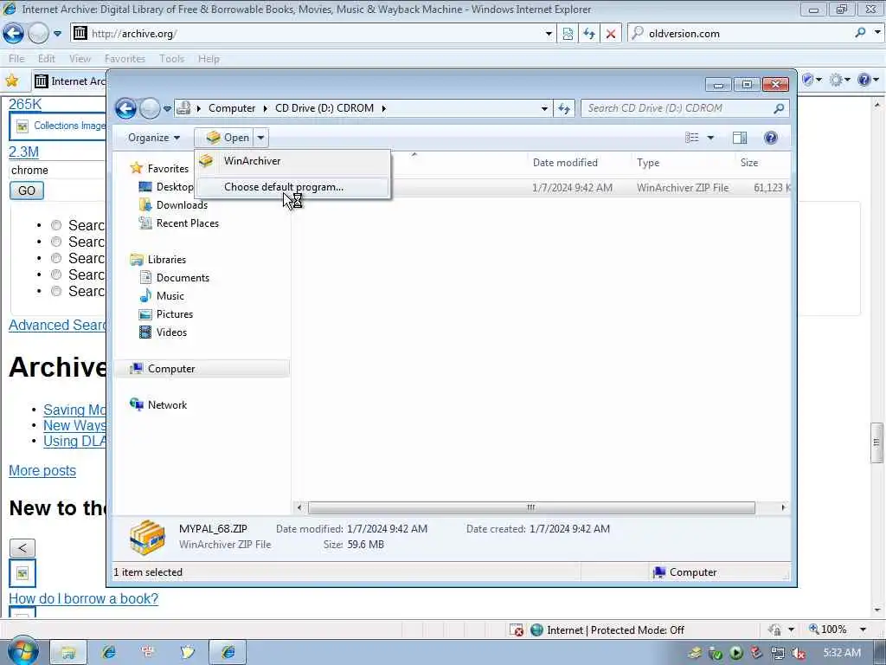Click the Internet Archive browser tab
886x665 pixels.
pos(69,81)
